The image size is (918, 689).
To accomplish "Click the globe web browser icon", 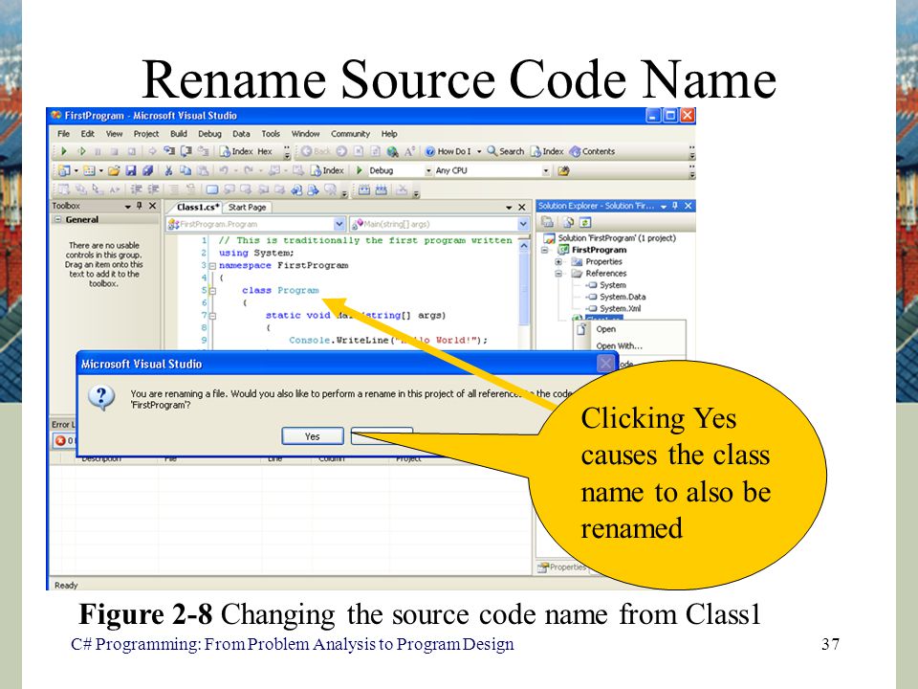I will [393, 151].
